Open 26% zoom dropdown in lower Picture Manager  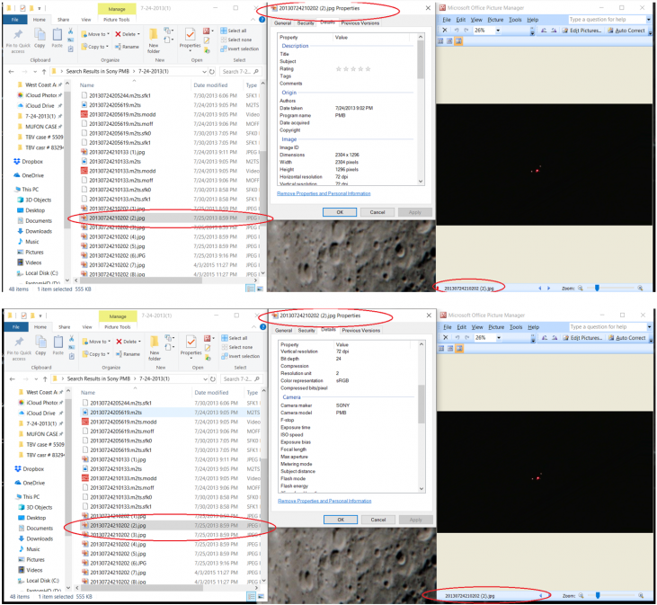[499, 338]
